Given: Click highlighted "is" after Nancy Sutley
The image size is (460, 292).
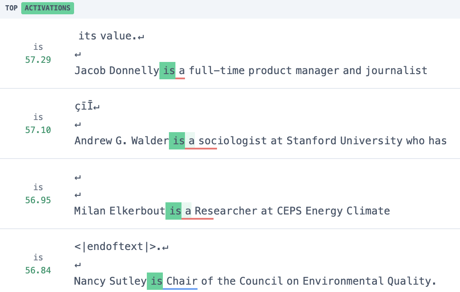Looking at the screenshot, I should pos(155,281).
